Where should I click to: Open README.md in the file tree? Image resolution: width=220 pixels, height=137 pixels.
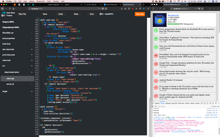tap(8, 33)
